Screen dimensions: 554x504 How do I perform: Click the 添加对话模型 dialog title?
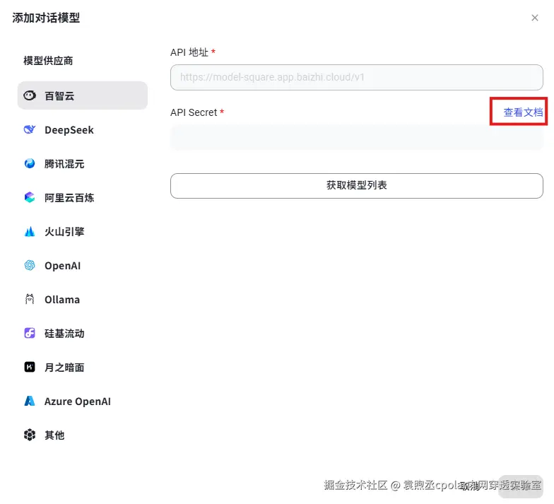pos(46,17)
